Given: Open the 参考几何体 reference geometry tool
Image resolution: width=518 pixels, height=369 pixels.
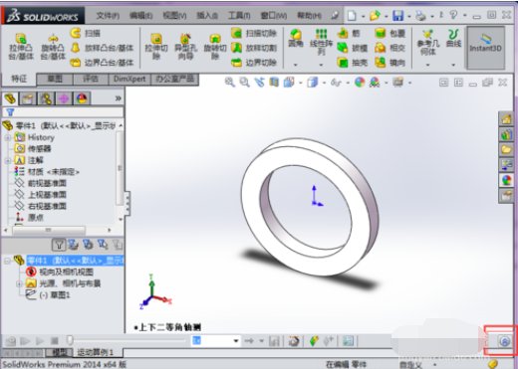Looking at the screenshot, I should click(x=427, y=42).
